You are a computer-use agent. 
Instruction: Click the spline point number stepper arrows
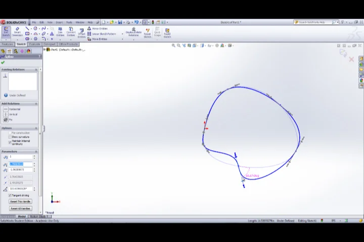pyautogui.click(x=34, y=157)
